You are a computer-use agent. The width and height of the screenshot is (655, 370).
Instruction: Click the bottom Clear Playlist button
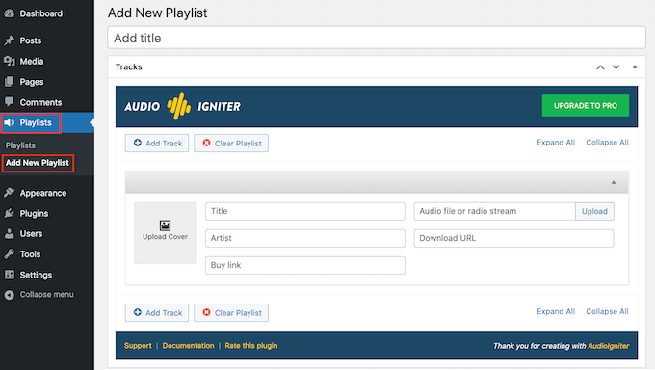point(231,312)
